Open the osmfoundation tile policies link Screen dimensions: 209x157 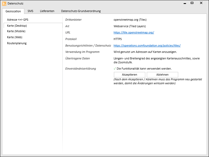[x=147, y=46]
